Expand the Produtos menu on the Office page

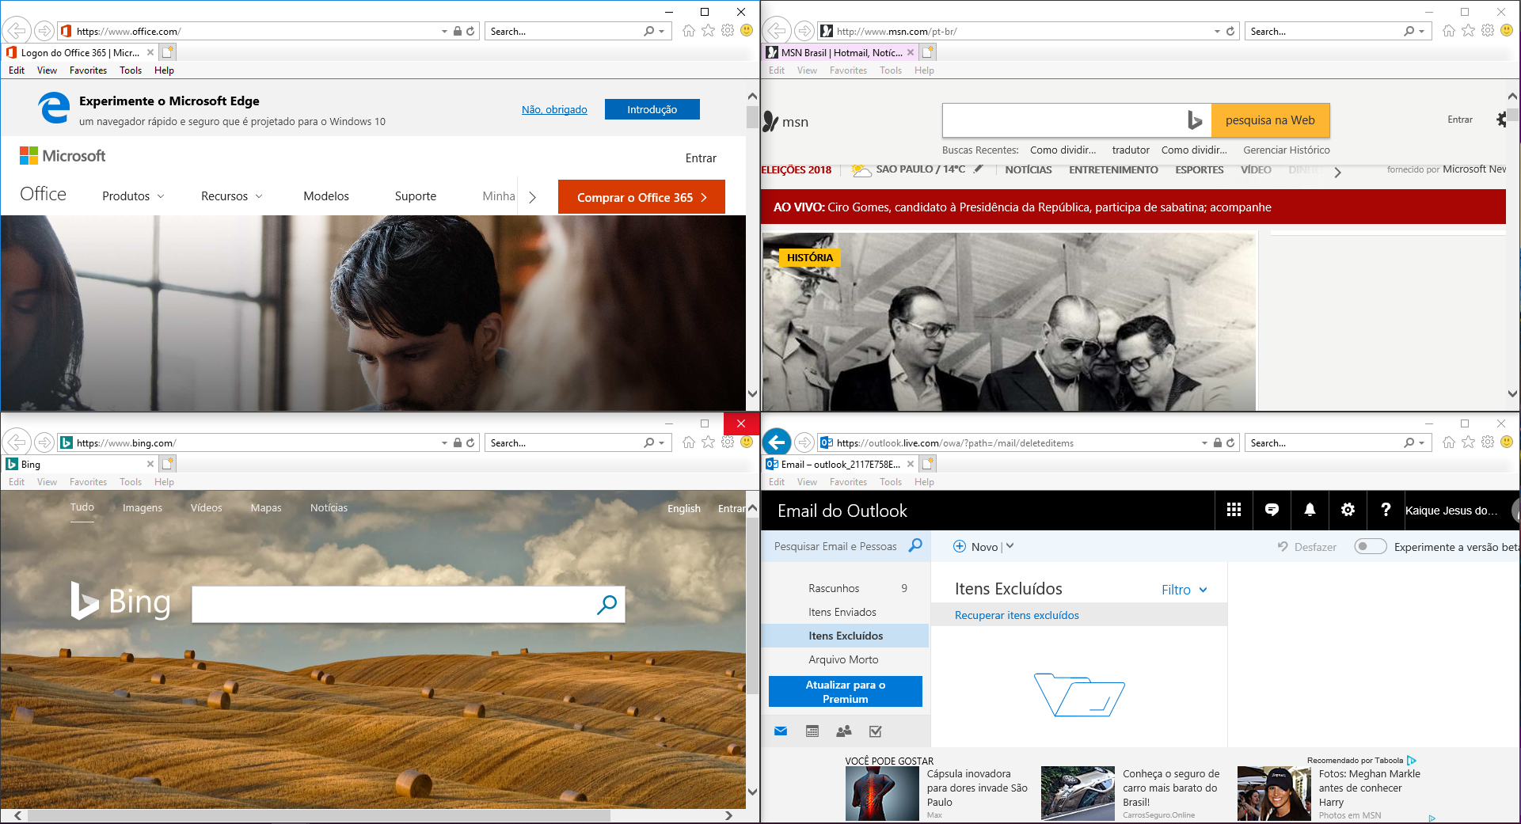(133, 196)
